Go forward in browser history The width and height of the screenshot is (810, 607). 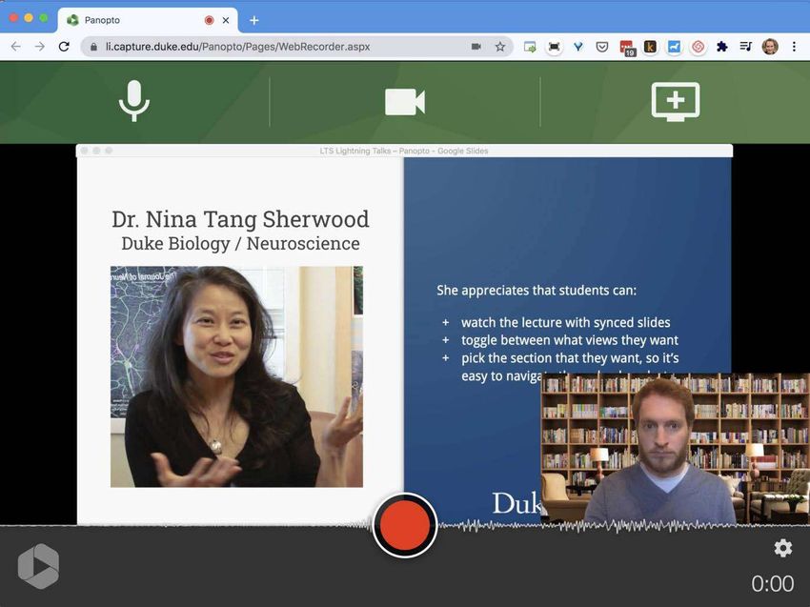tap(40, 47)
